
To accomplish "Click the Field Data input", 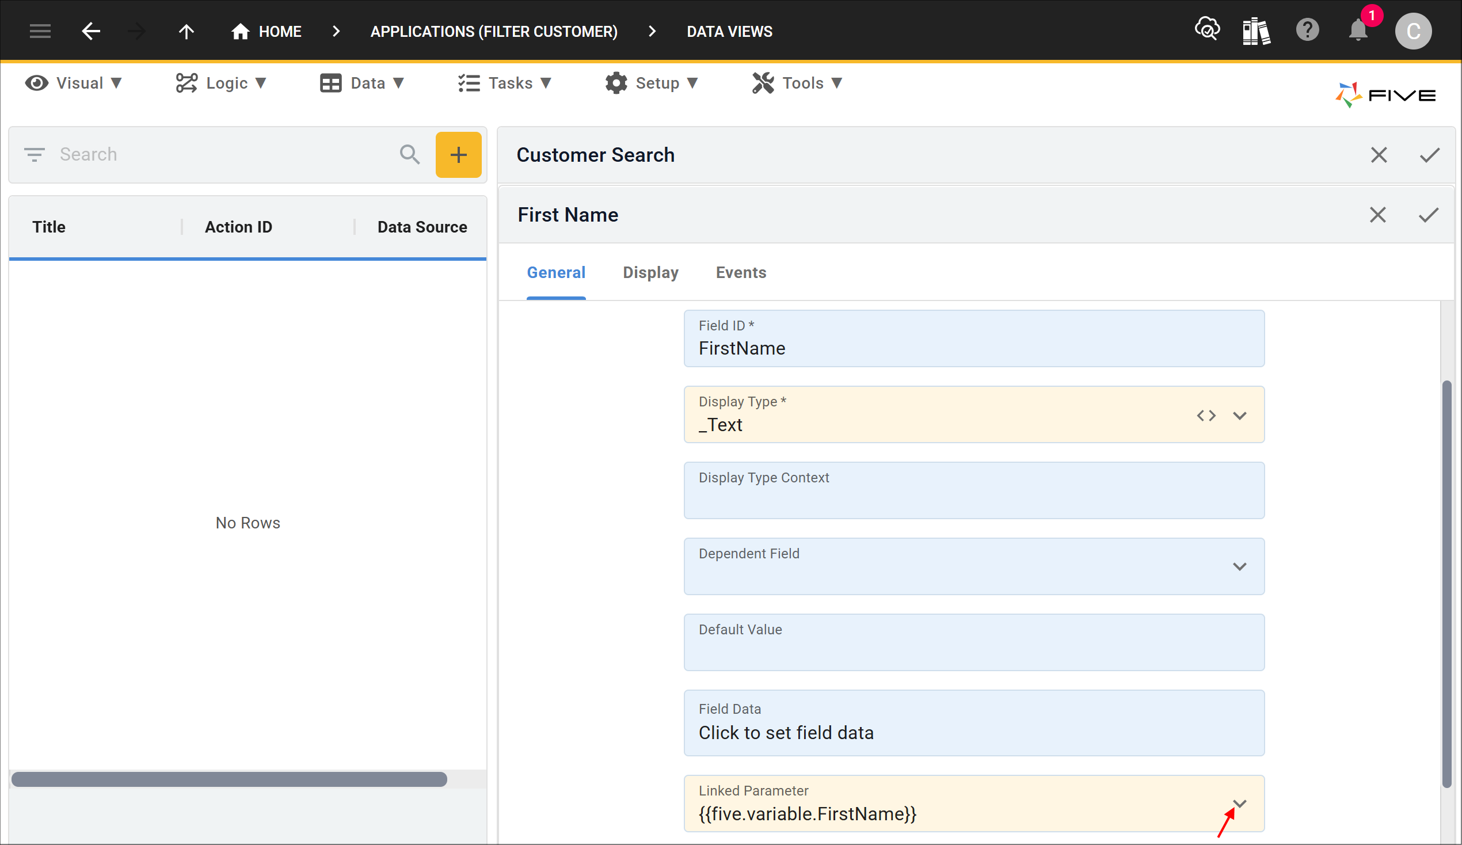I will 974,723.
